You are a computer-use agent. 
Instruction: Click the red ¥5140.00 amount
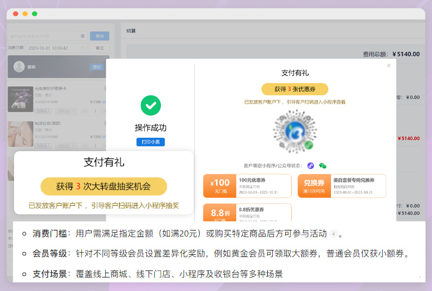click(409, 138)
